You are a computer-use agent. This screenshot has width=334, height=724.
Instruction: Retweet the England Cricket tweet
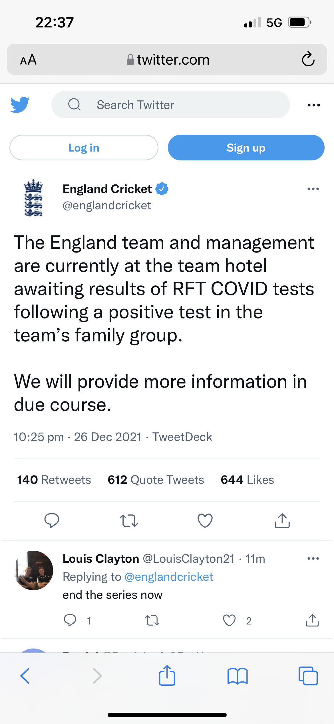129,520
